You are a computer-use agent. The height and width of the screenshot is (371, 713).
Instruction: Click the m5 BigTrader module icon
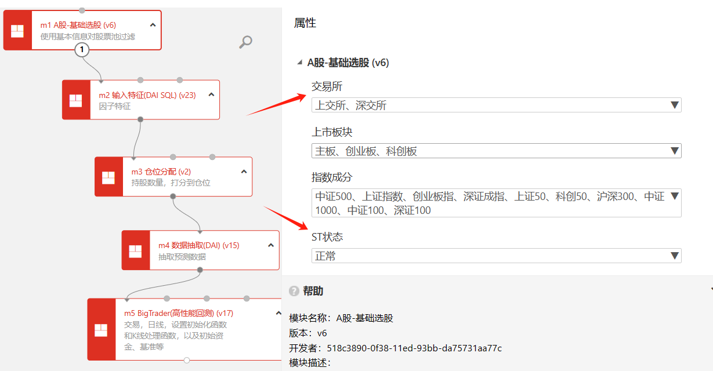tap(101, 330)
